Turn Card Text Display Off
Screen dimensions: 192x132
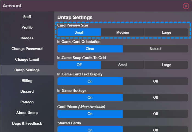[x=156, y=81]
